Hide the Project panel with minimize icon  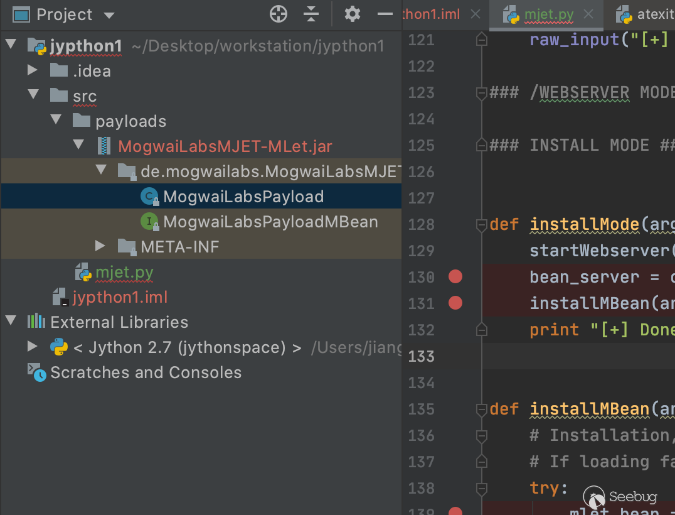(385, 14)
